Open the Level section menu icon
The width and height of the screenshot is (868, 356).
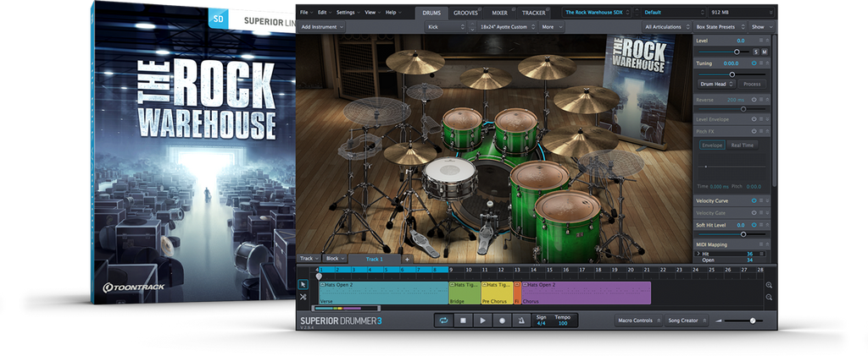pos(760,41)
